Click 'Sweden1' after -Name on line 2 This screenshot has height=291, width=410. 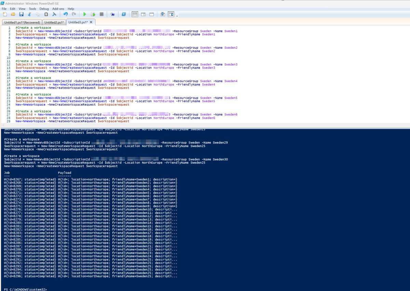point(231,31)
